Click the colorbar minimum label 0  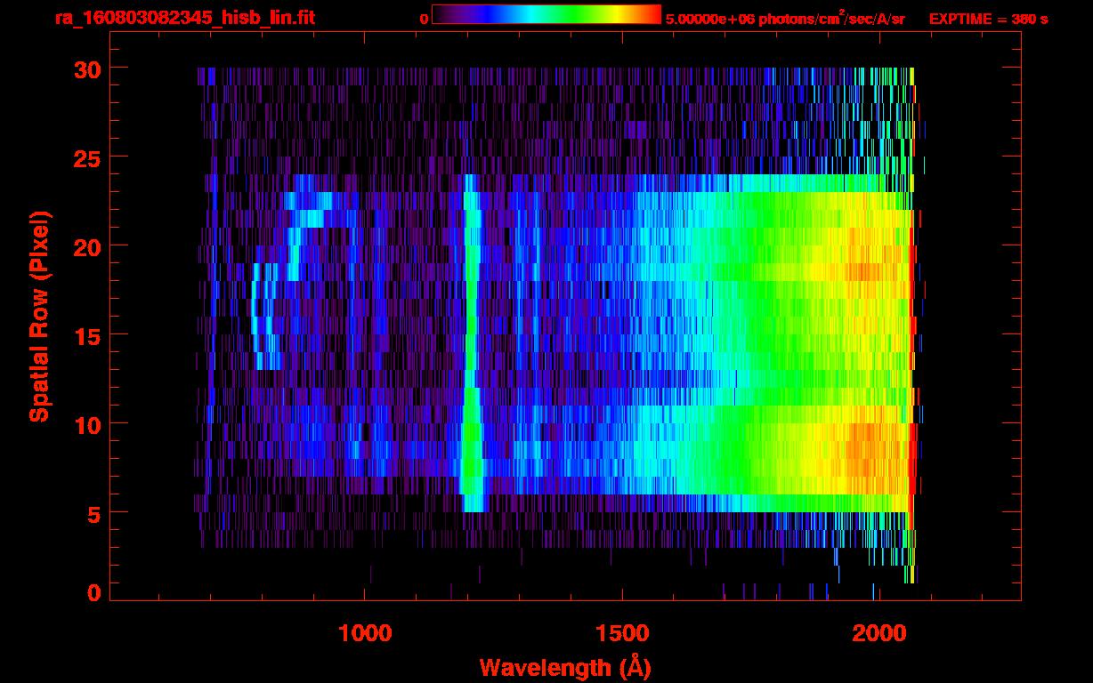pos(424,19)
